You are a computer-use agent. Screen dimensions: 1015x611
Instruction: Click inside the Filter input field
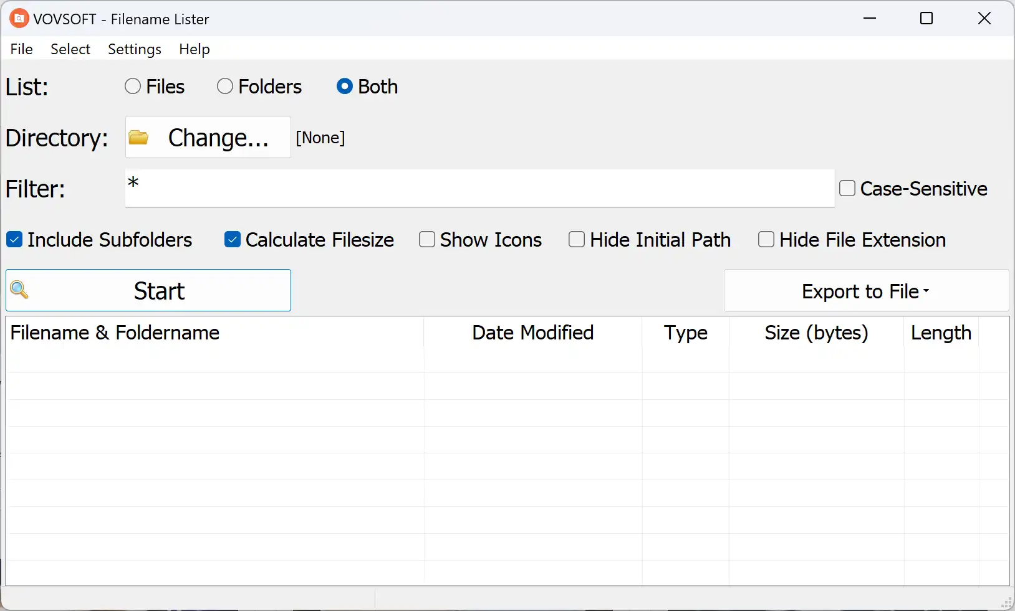point(480,188)
